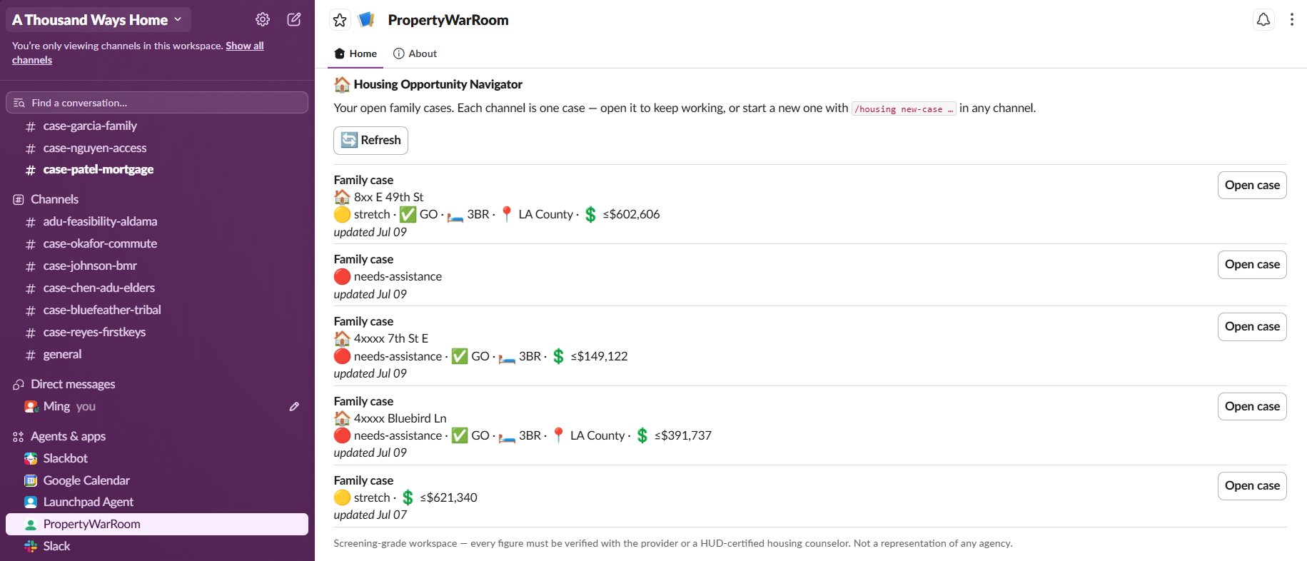Select the Home tab
1307x561 pixels.
[x=355, y=54]
